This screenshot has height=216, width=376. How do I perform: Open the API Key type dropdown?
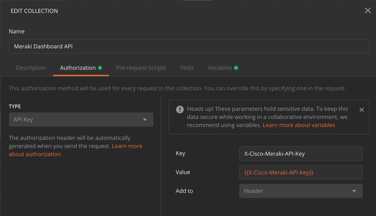coord(81,120)
